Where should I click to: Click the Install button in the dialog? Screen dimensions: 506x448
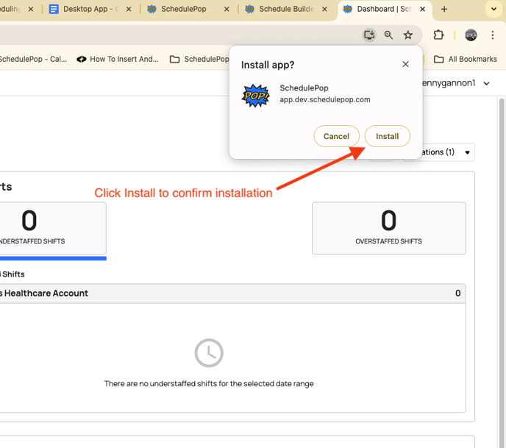[387, 136]
